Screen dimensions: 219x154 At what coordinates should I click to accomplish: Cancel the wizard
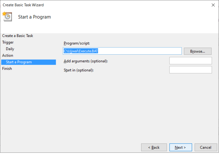pyautogui.click(x=206, y=147)
